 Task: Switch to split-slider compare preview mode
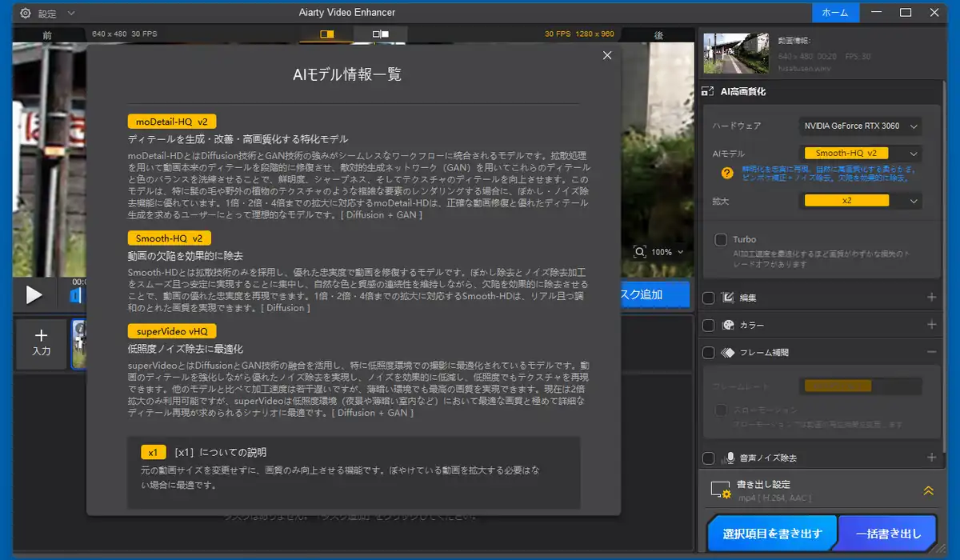(x=326, y=34)
